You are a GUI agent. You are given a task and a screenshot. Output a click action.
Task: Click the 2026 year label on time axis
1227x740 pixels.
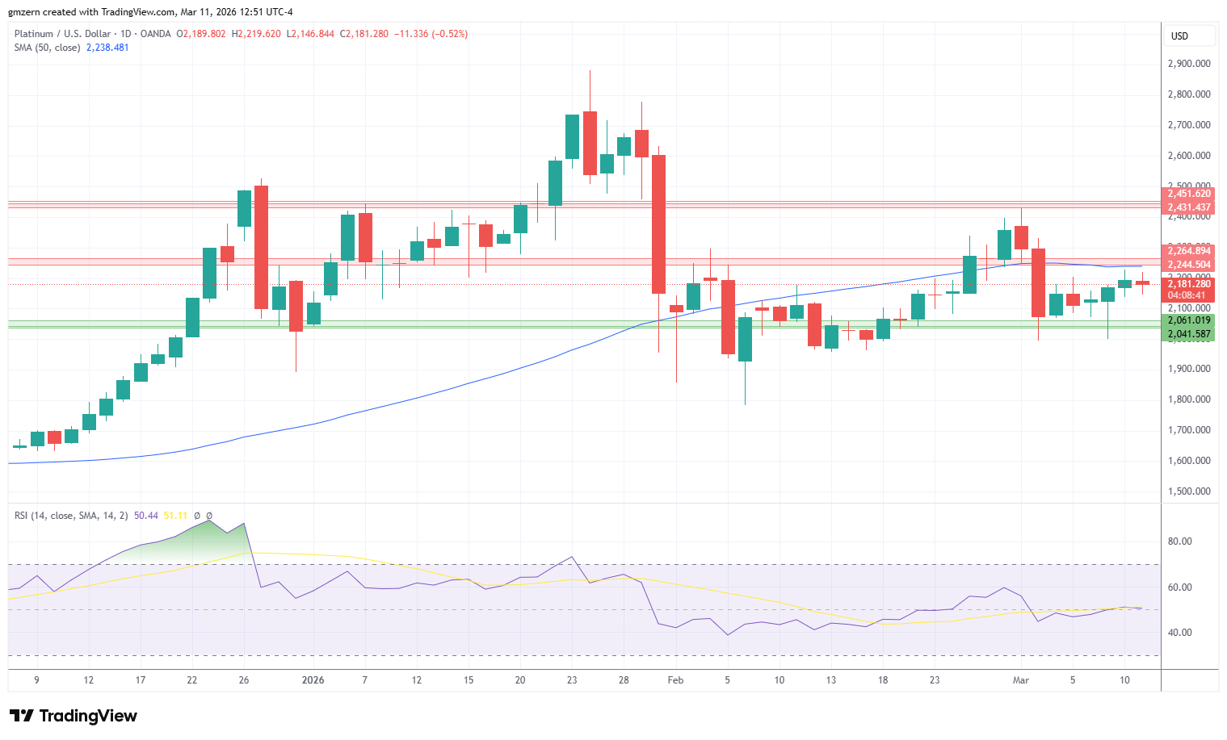313,680
